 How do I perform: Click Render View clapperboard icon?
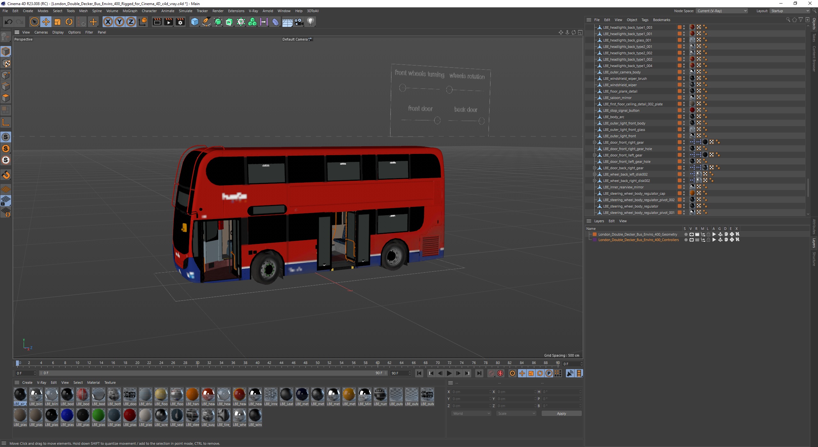[157, 22]
